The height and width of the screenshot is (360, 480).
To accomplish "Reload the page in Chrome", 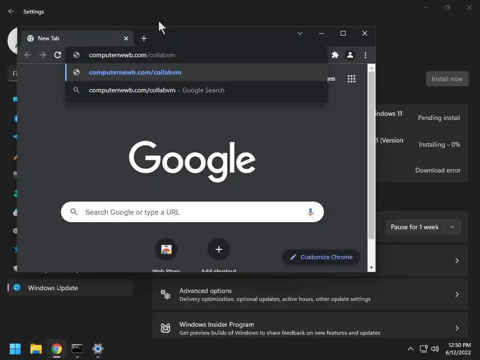I will tap(58, 55).
